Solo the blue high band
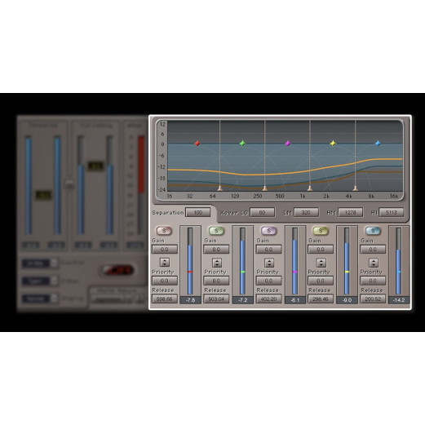This screenshot has height=425, width=425. 373,231
